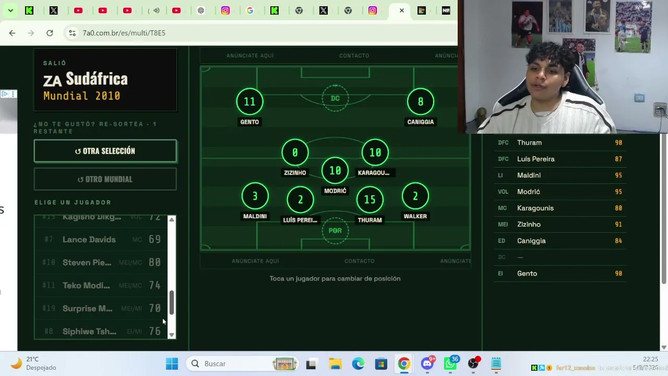The image size is (668, 376).
Task: Click Luís Pereira's player circle on the pitch
Action: (300, 199)
